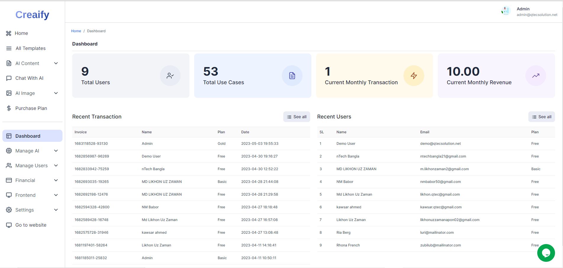Click the Purchase Plan dollar icon
The width and height of the screenshot is (563, 268).
(x=9, y=108)
